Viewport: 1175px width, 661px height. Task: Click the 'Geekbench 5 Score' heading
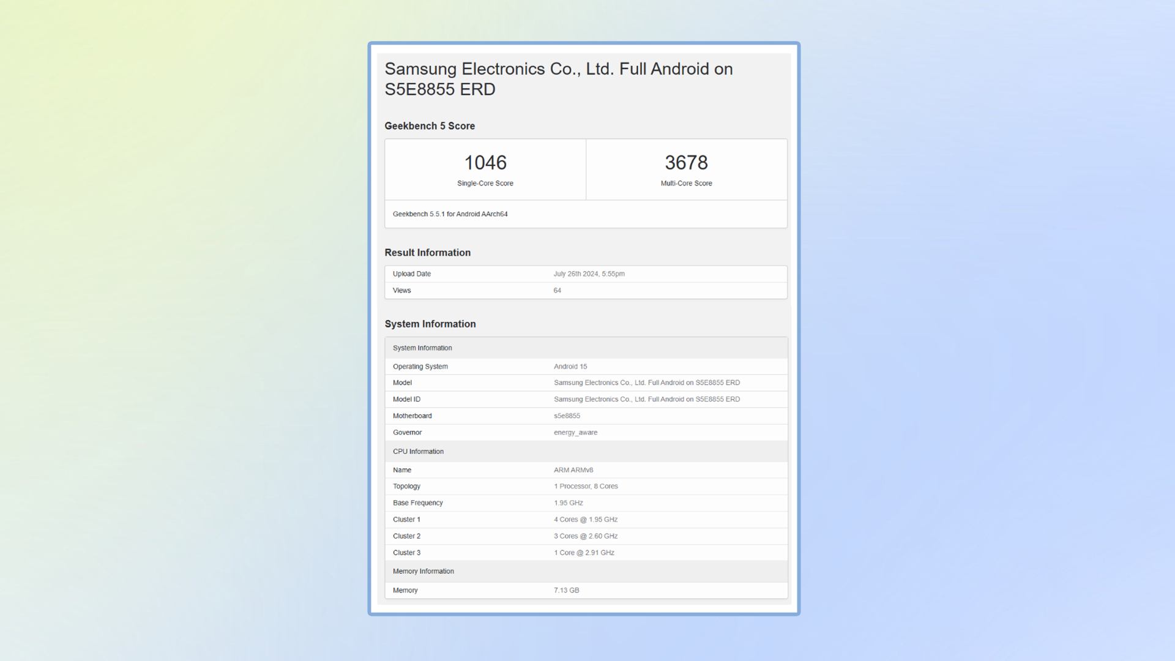pyautogui.click(x=430, y=126)
